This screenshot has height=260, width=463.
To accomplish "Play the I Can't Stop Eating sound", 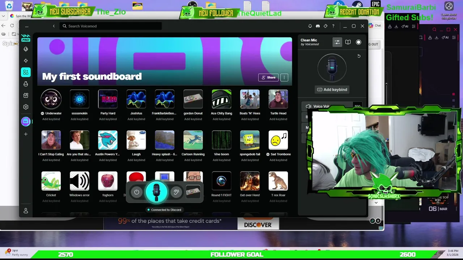I will [51, 140].
